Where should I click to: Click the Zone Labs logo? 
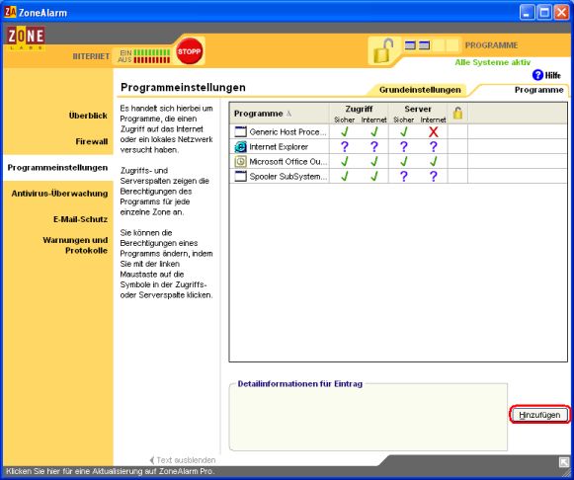(x=26, y=38)
